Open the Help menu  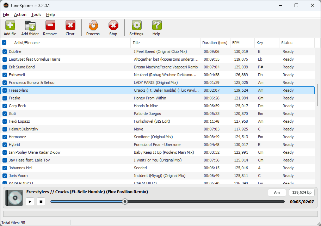click(x=50, y=14)
